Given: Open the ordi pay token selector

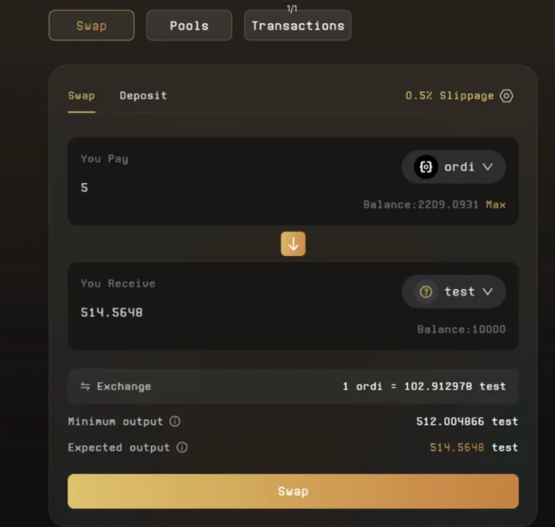Looking at the screenshot, I should click(x=454, y=167).
